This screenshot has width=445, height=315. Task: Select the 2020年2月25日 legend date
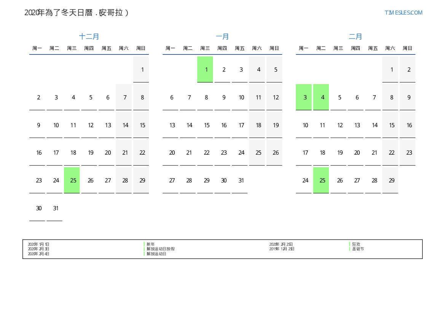click(281, 244)
